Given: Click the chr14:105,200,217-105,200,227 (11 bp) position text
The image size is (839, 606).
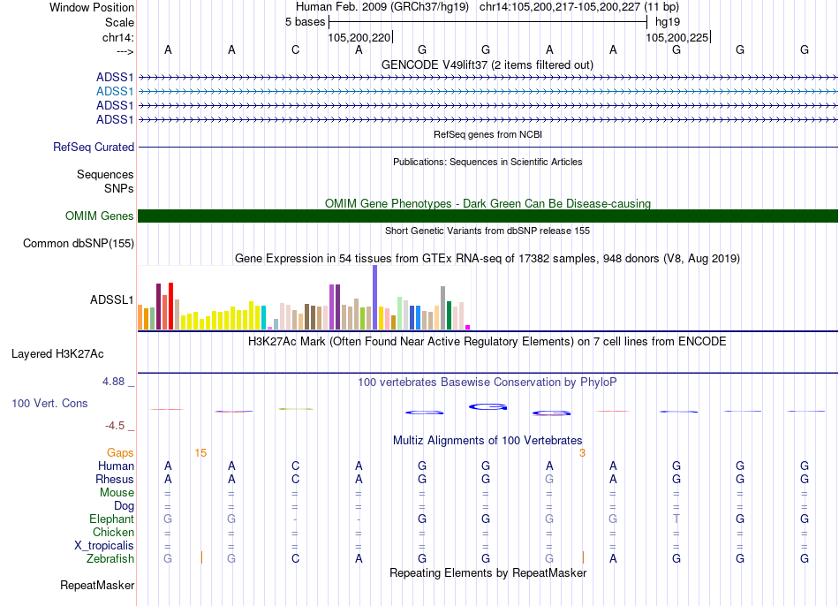Looking at the screenshot, I should [579, 7].
